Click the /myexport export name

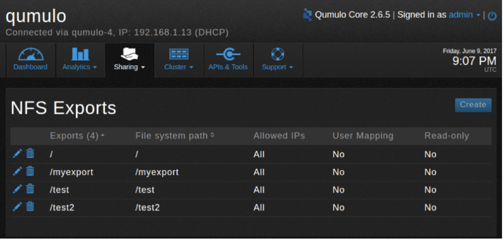click(71, 172)
